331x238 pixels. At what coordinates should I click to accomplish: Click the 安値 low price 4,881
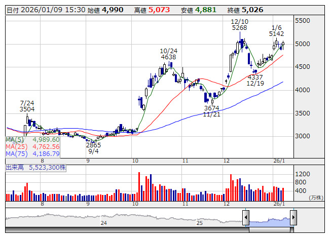click(205, 10)
